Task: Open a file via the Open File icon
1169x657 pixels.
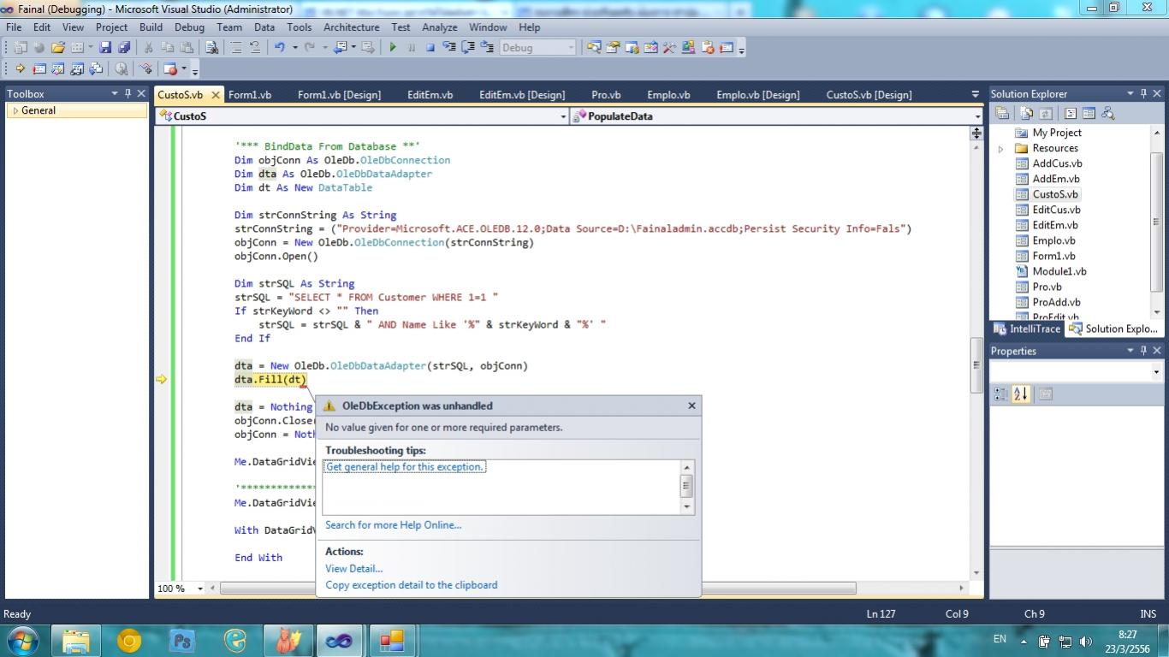Action: coord(58,48)
